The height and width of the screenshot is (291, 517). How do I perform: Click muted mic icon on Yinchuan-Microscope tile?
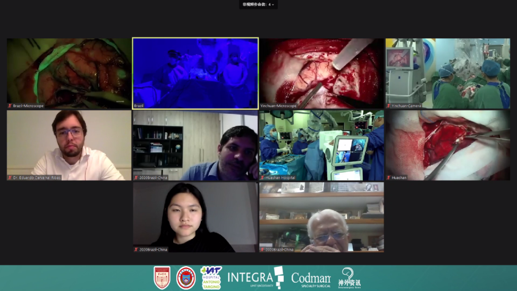pyautogui.click(x=263, y=106)
